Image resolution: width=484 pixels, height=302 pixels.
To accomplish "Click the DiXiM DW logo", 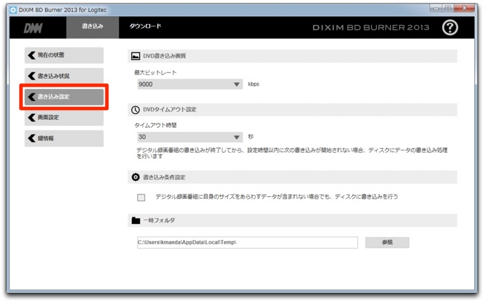I will coord(33,28).
